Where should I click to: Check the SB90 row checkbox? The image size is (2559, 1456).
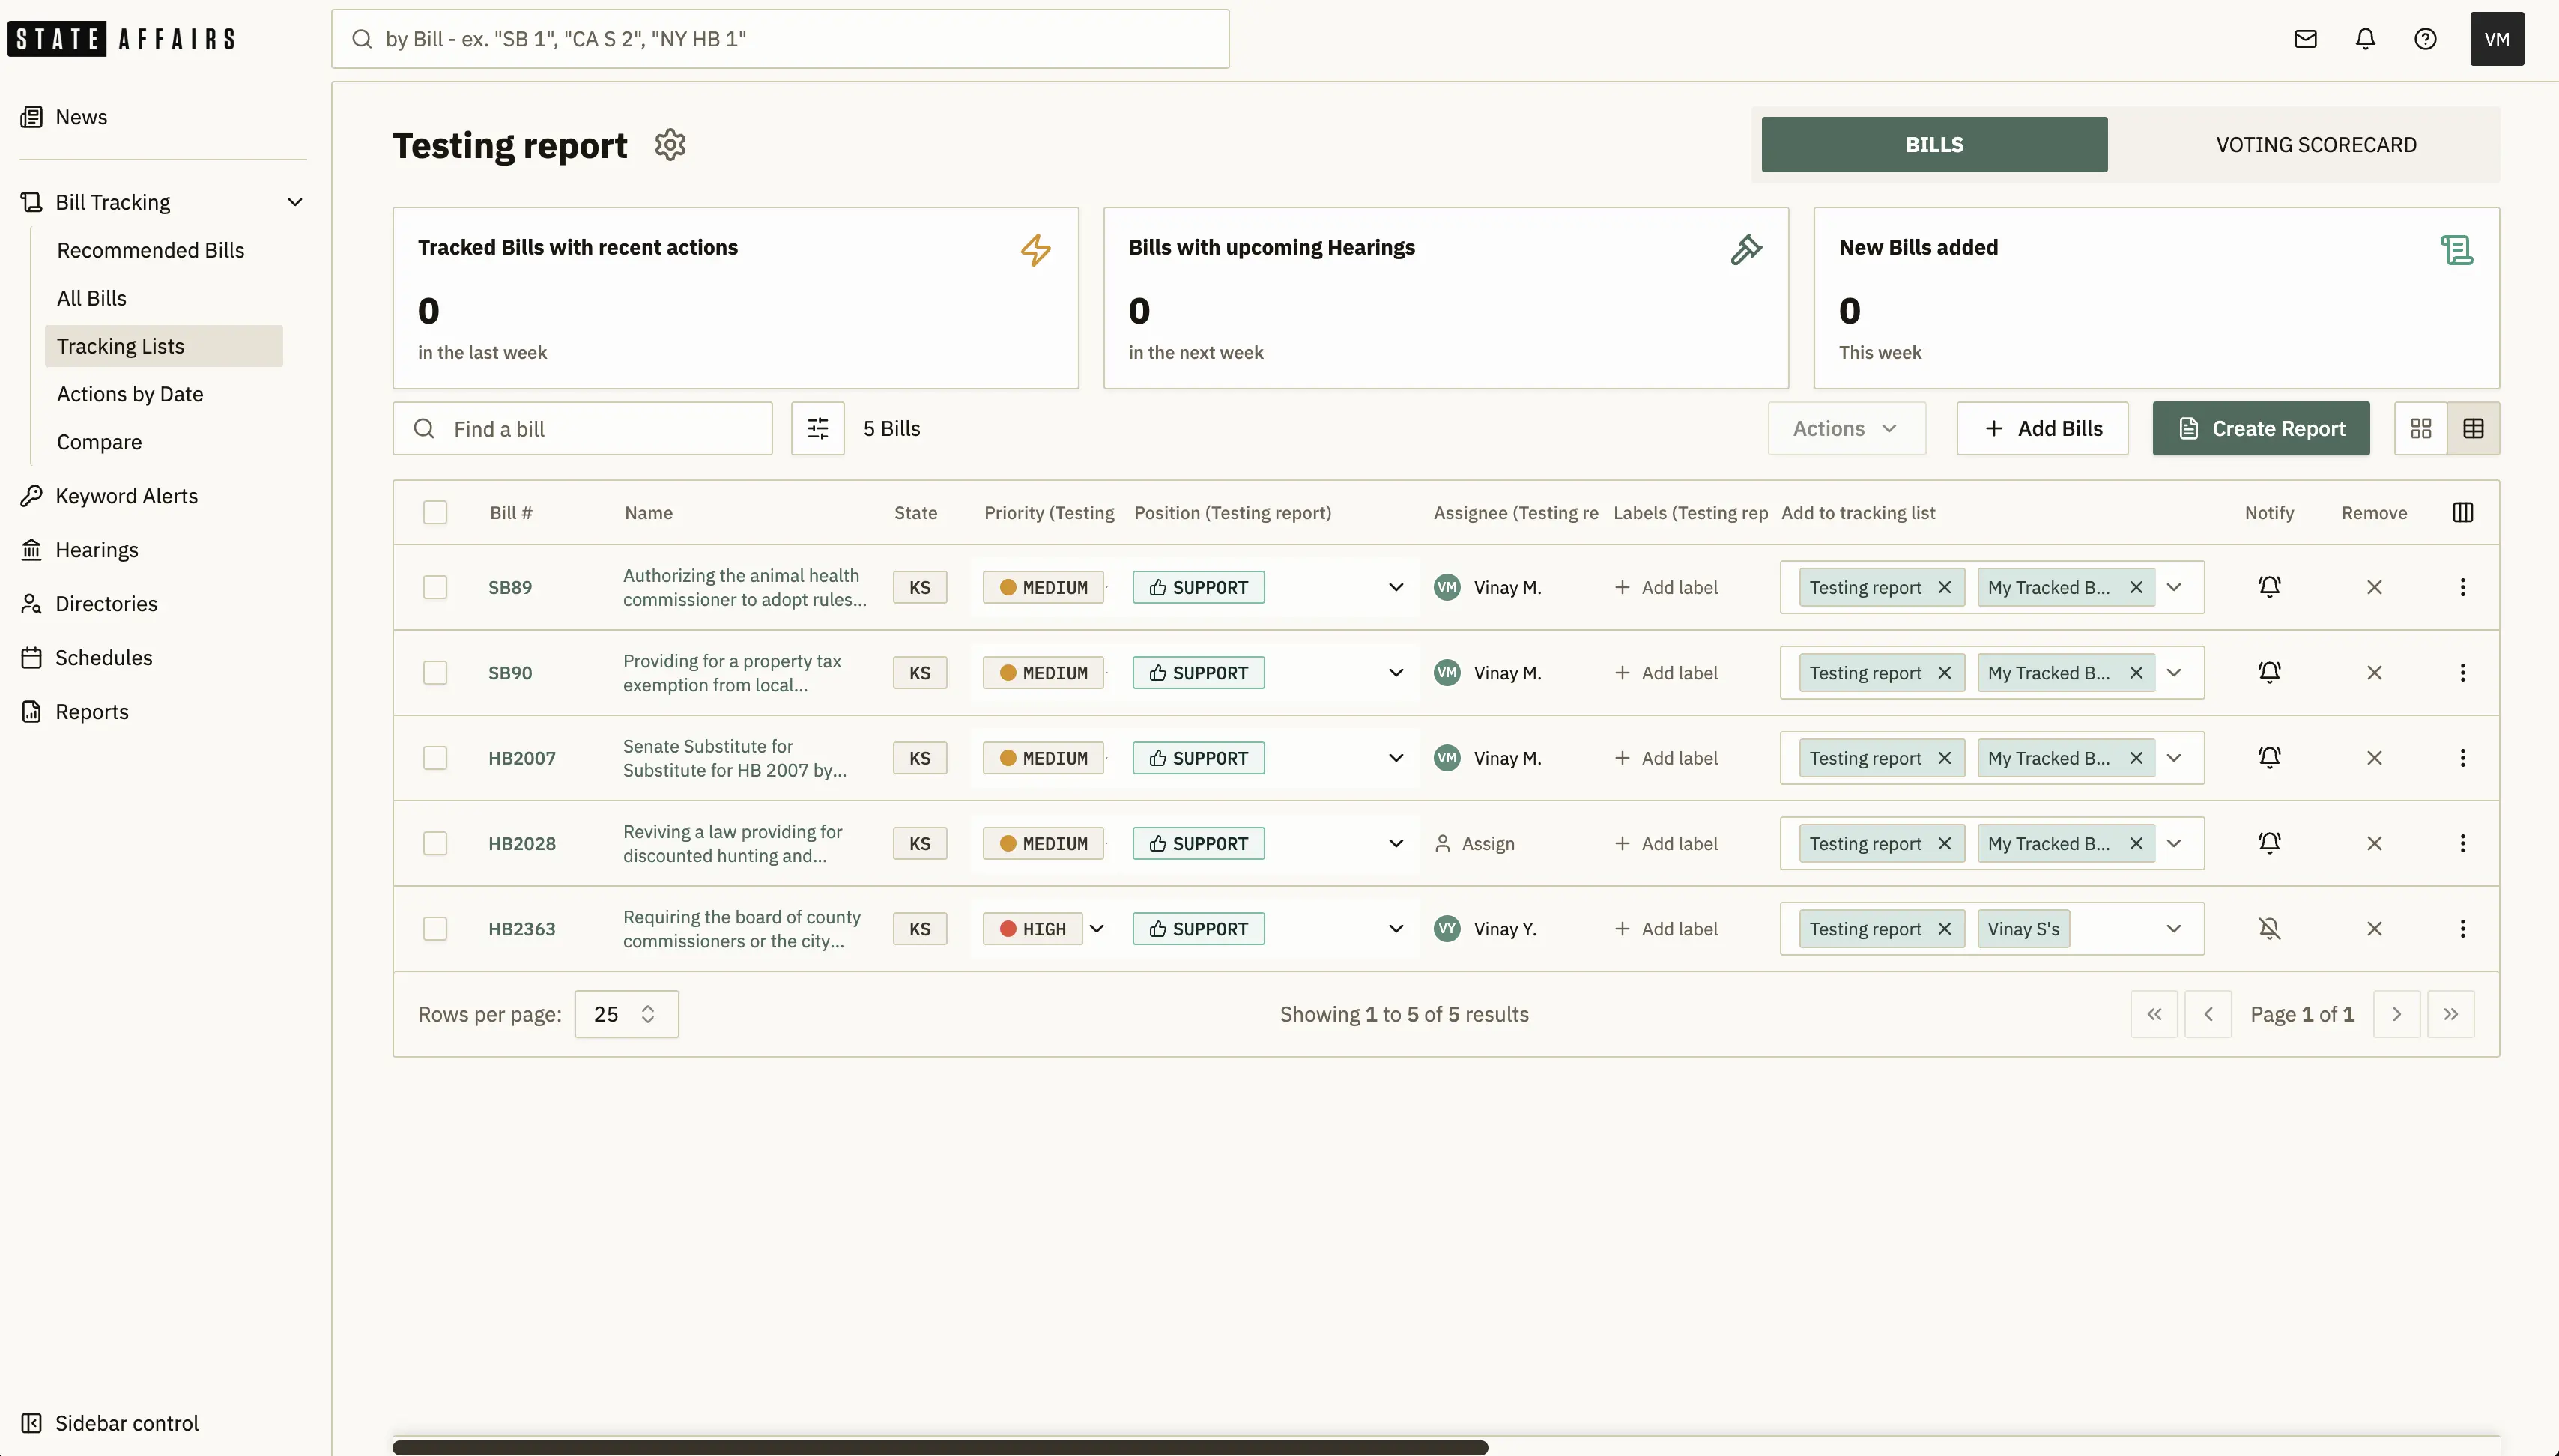coord(435,673)
